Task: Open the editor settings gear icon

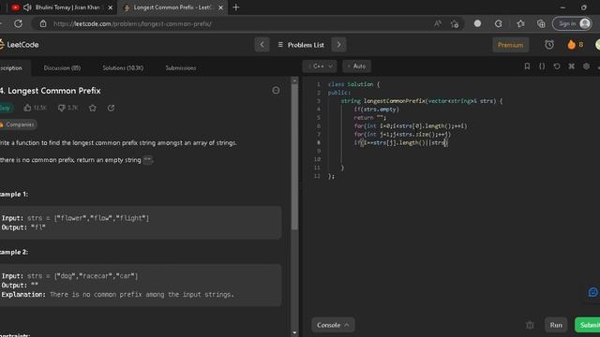Action: pyautogui.click(x=586, y=66)
